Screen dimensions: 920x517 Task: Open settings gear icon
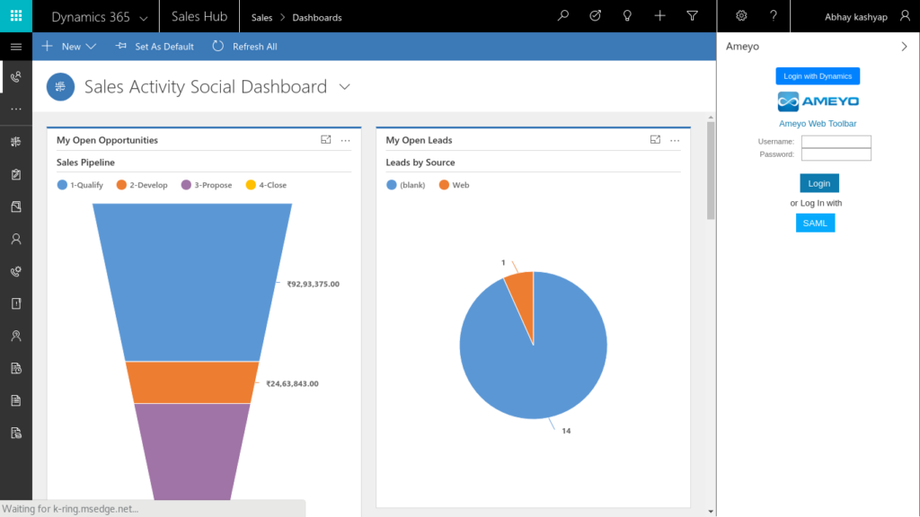[x=741, y=16]
